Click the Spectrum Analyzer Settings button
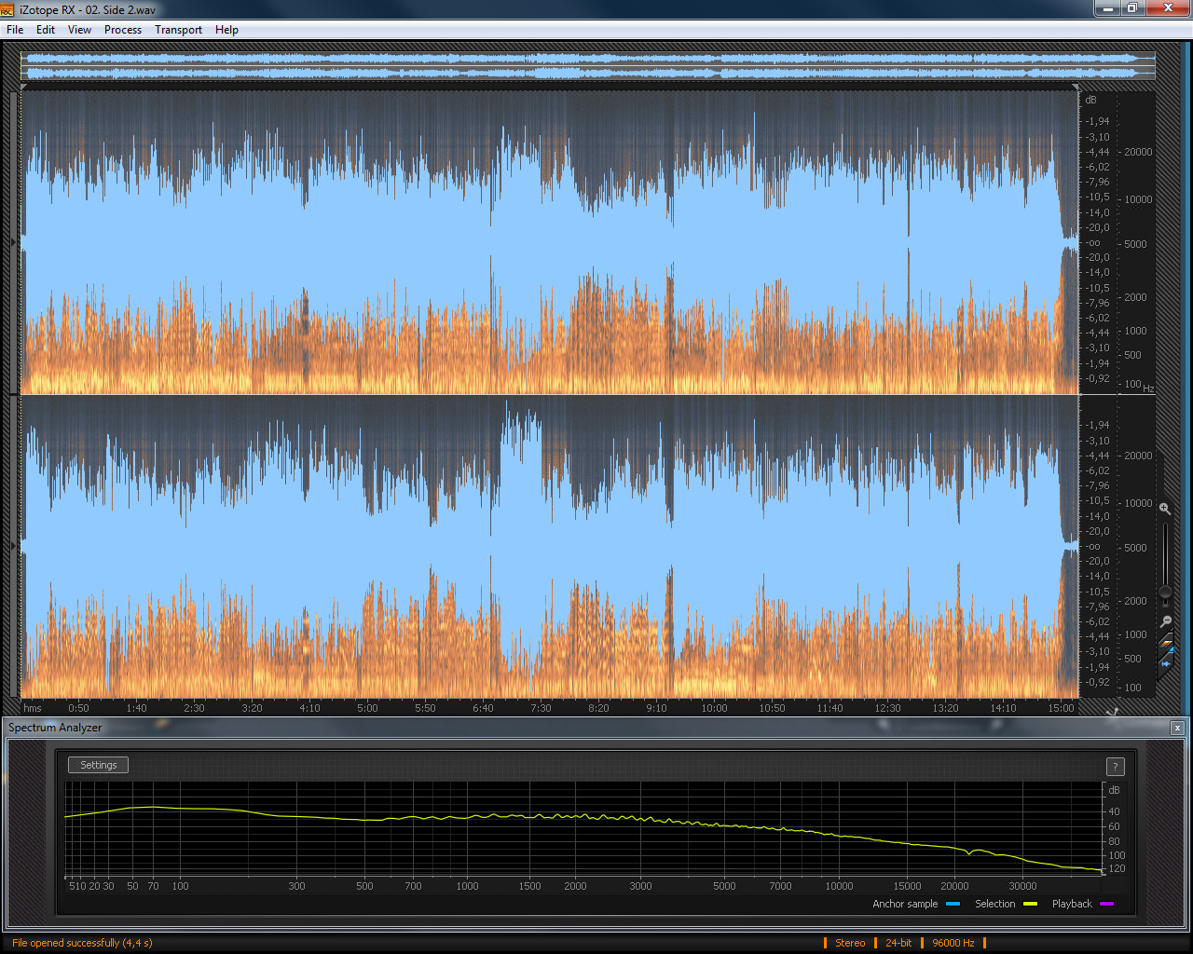Screen dimensions: 1193x954 [x=98, y=765]
